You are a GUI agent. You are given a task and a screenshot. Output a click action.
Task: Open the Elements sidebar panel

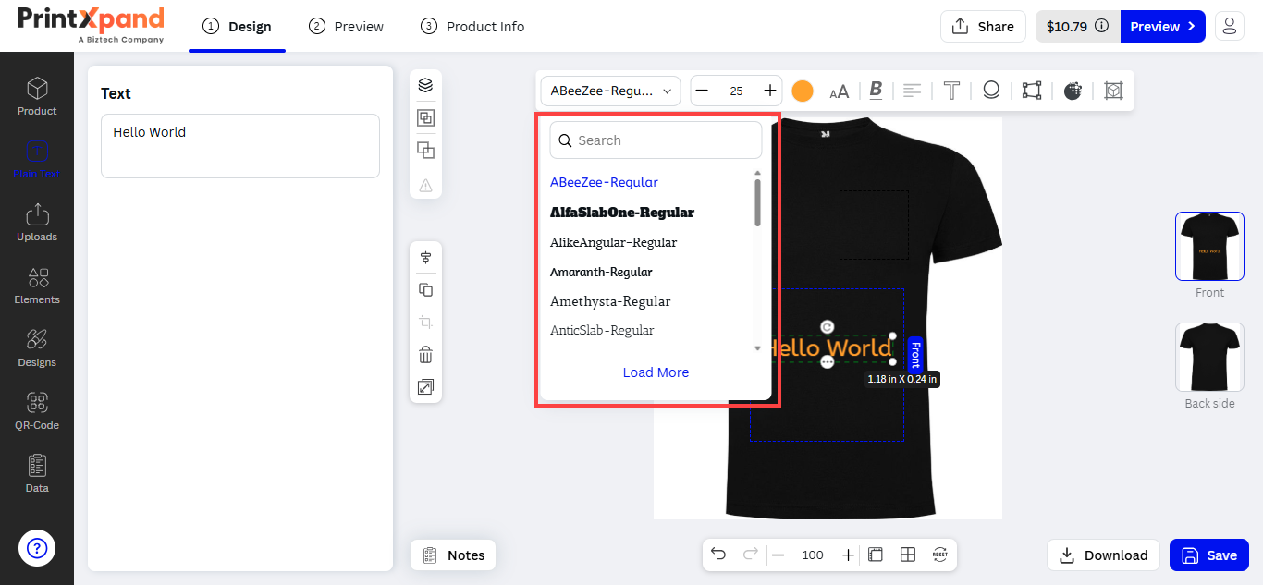pos(37,285)
